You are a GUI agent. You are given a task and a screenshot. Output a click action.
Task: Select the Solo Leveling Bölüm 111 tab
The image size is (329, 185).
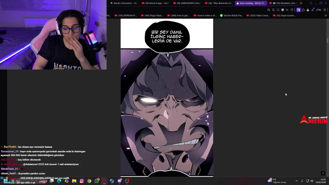click(x=250, y=3)
